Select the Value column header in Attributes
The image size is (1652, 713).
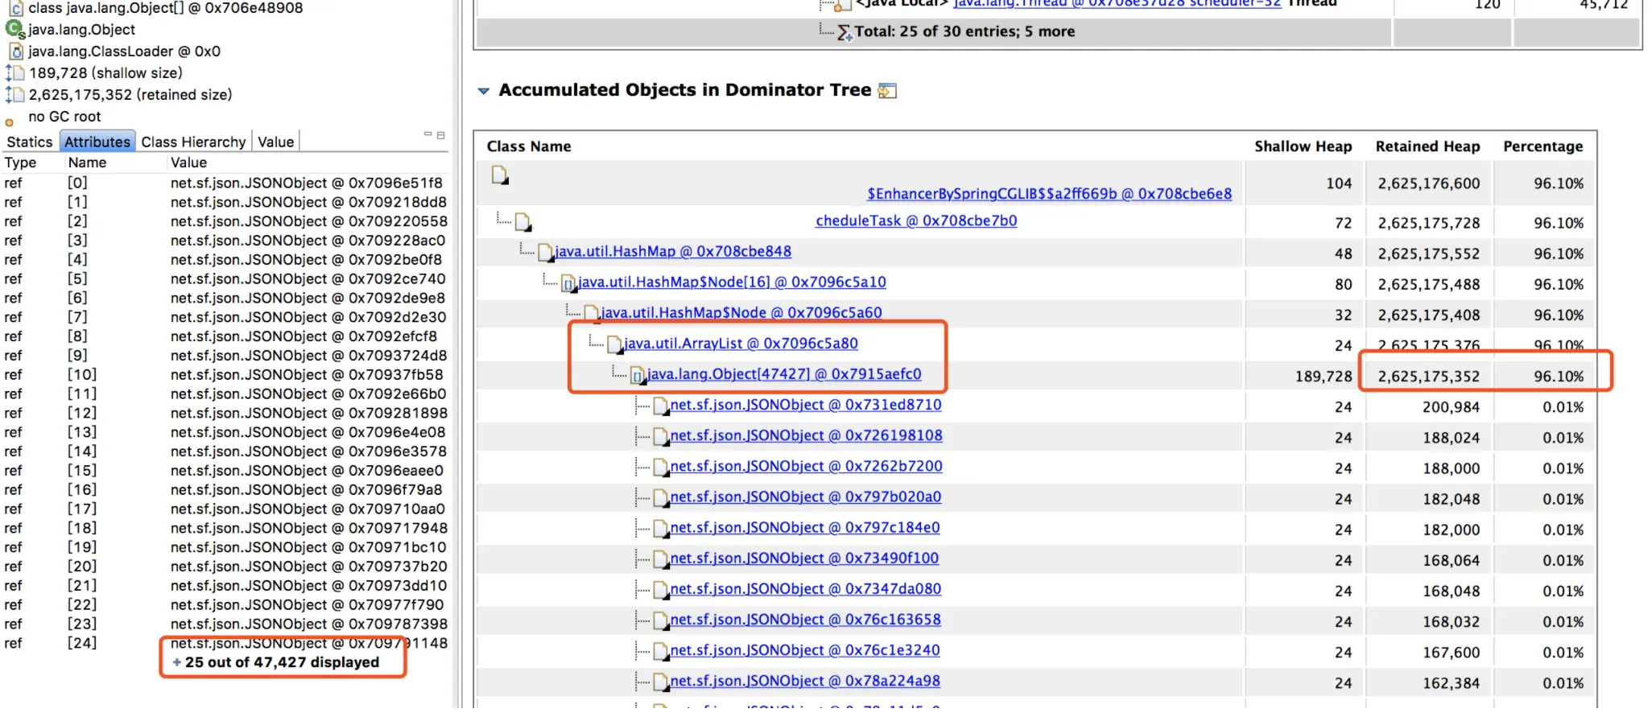[188, 163]
